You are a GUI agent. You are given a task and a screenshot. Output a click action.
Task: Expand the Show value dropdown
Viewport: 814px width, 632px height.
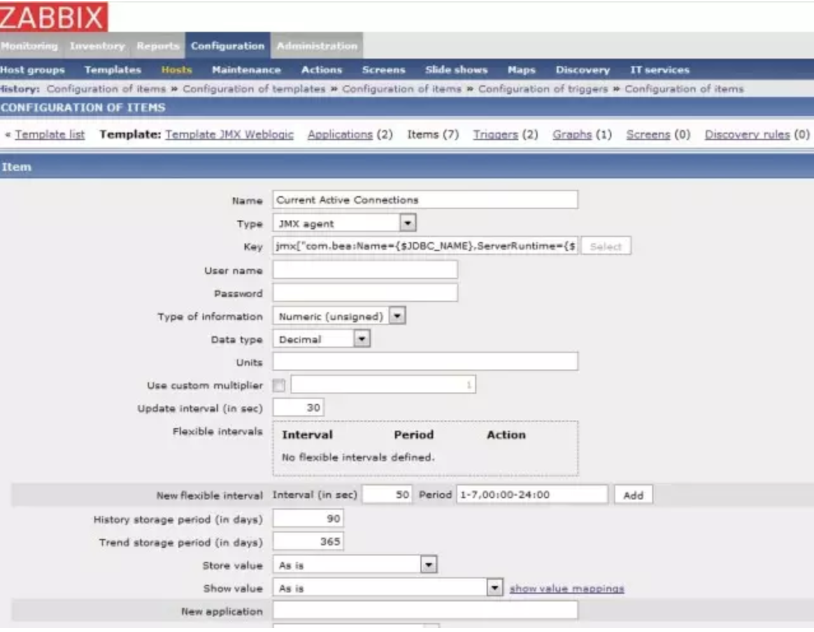(x=388, y=587)
